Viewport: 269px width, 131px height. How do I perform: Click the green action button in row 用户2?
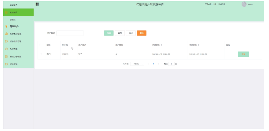point(243,54)
